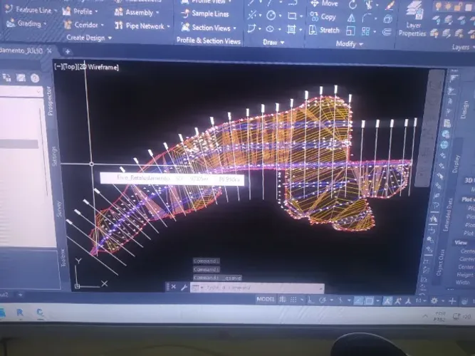The width and height of the screenshot is (475, 356).
Task: Select the Fillet tool icon
Action: pyautogui.click(x=367, y=19)
